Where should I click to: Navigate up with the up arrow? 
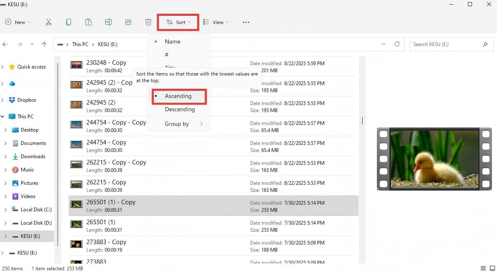[44, 44]
